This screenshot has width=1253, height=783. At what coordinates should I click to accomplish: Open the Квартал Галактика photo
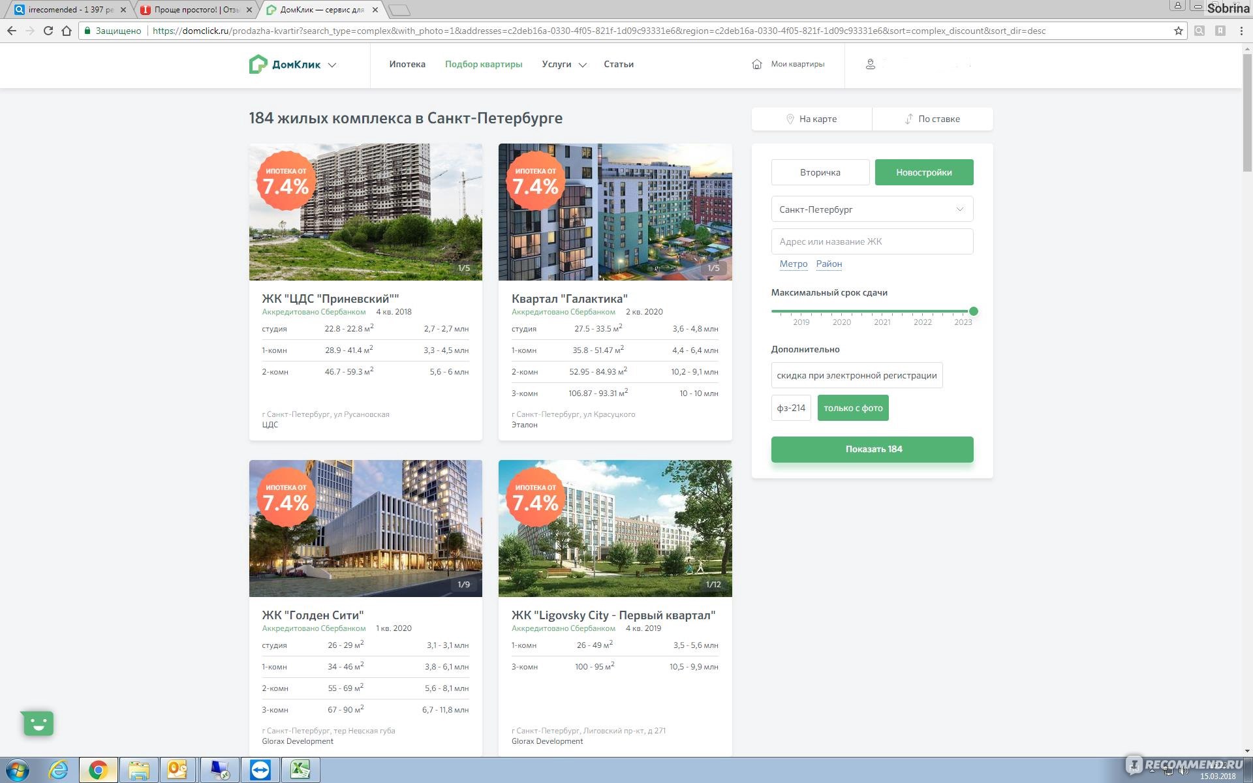[x=615, y=212]
